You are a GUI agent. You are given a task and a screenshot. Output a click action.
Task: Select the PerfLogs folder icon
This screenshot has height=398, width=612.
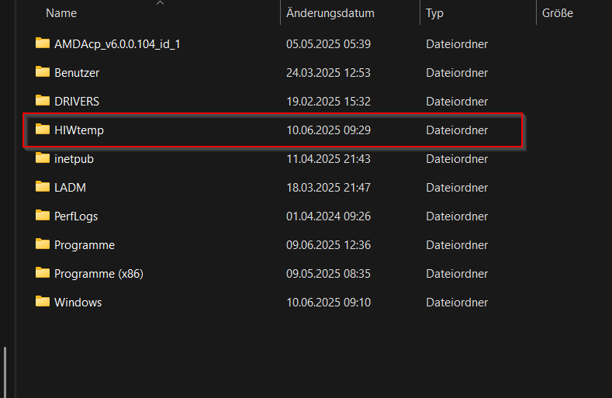pos(42,216)
